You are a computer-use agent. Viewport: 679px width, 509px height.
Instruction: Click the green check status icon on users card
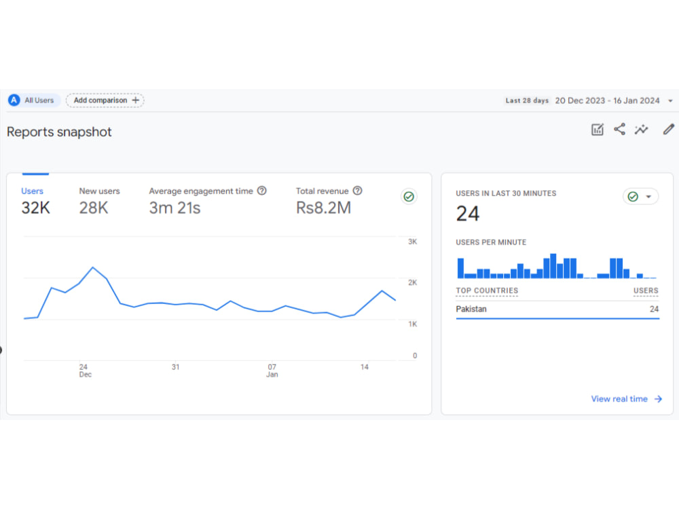409,197
